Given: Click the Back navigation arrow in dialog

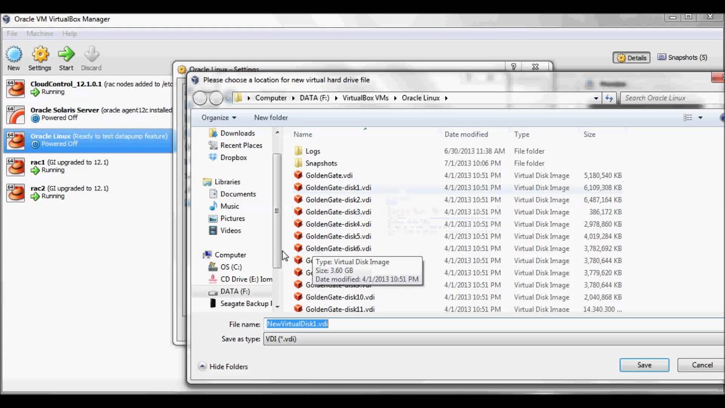Looking at the screenshot, I should pos(200,98).
